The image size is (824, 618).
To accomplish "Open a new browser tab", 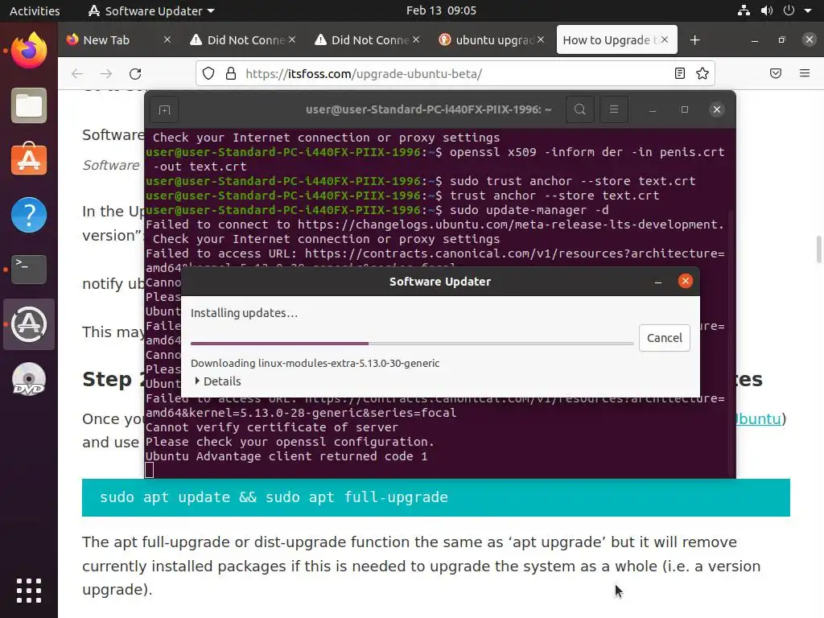I will 694,40.
